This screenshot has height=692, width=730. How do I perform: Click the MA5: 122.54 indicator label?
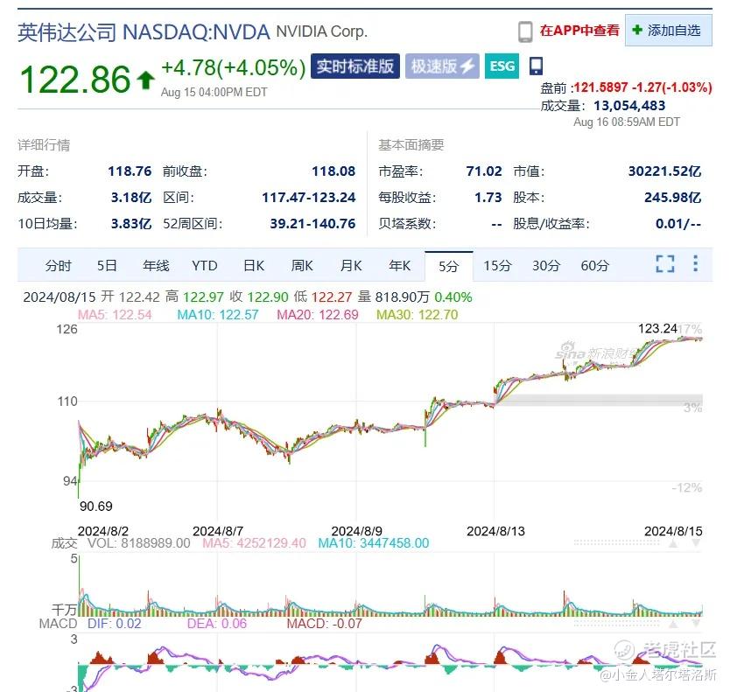coord(115,315)
